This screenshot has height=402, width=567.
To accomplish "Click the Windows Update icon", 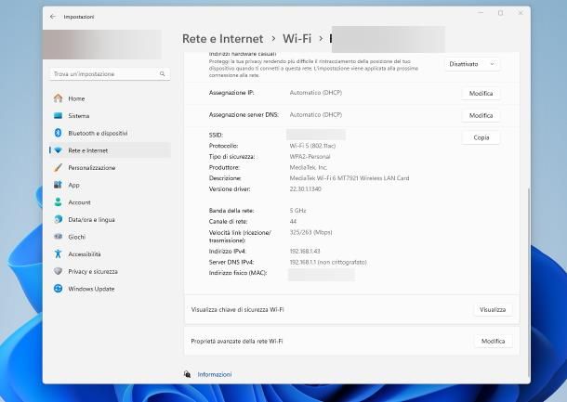I will click(58, 289).
